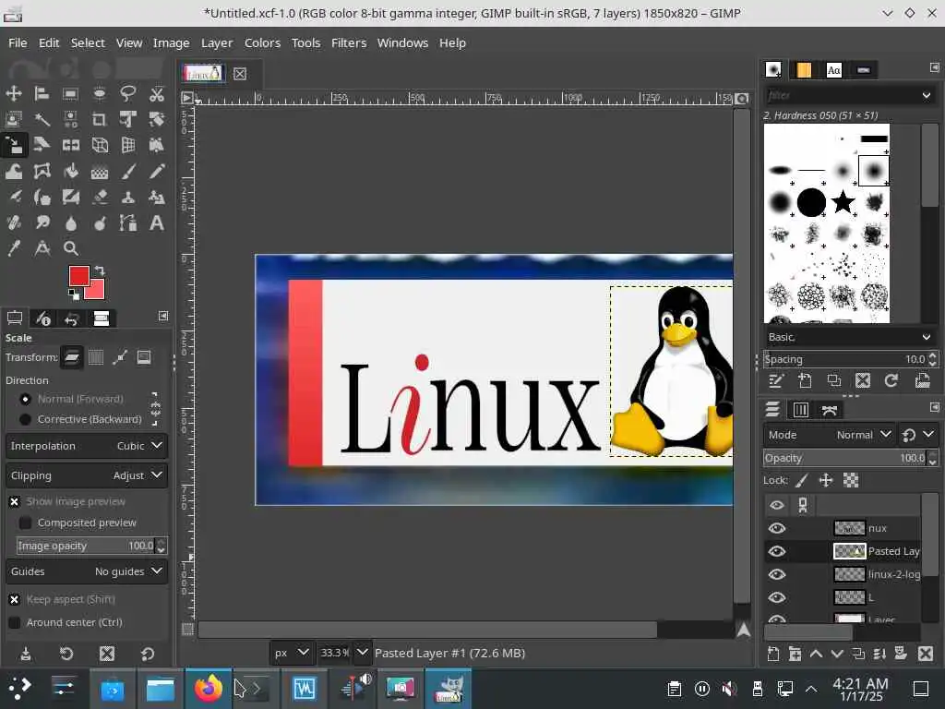The image size is (945, 709).
Task: Toggle visibility of the L layer
Action: tap(777, 597)
